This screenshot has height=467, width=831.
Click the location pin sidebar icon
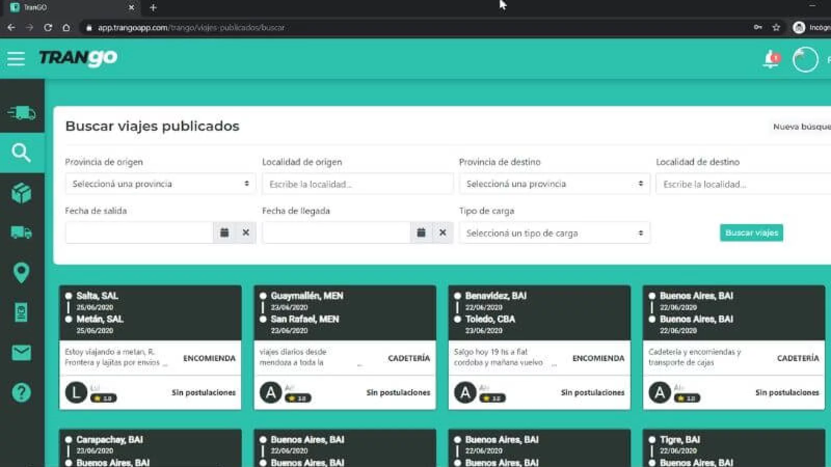21,272
